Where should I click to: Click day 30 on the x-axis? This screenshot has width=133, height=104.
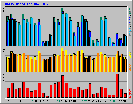(x=121, y=101)
